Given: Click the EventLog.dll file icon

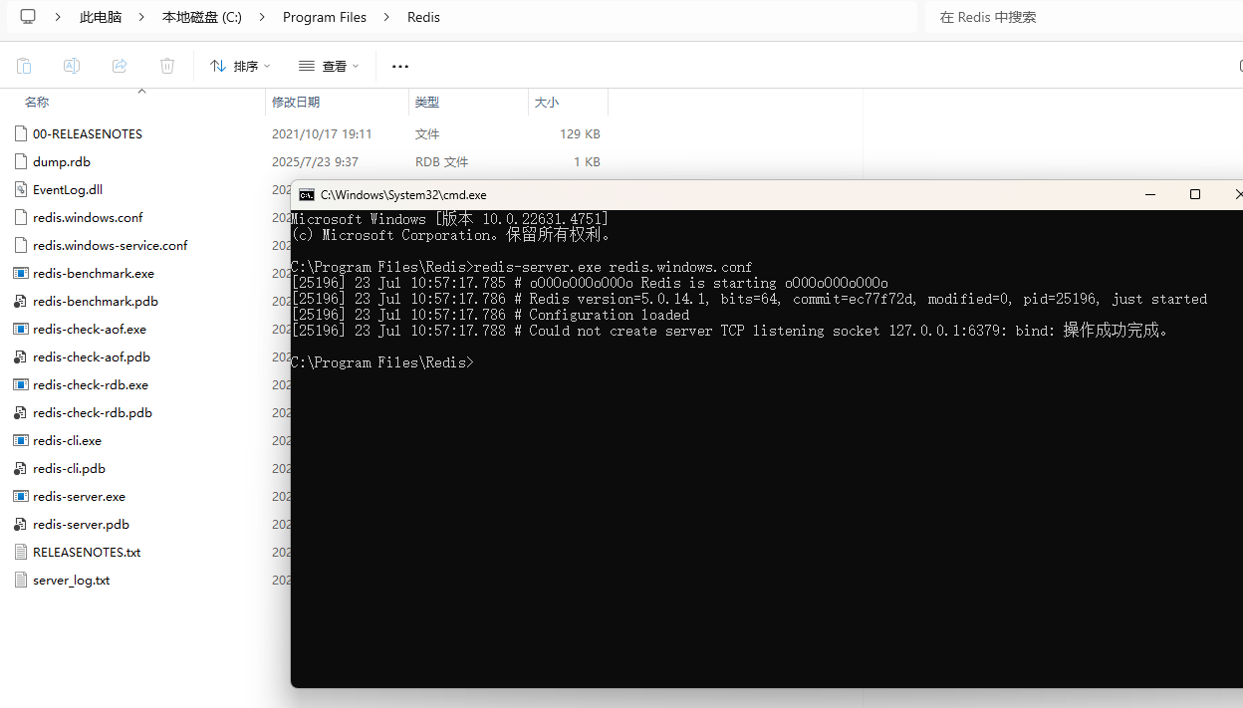Looking at the screenshot, I should coord(21,189).
